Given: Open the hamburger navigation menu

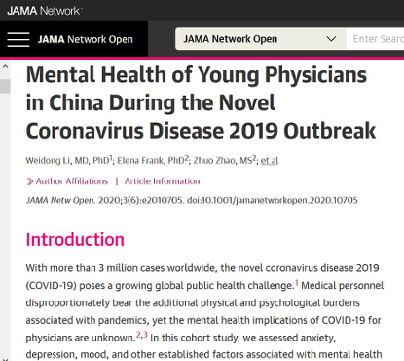Looking at the screenshot, I should [x=18, y=39].
